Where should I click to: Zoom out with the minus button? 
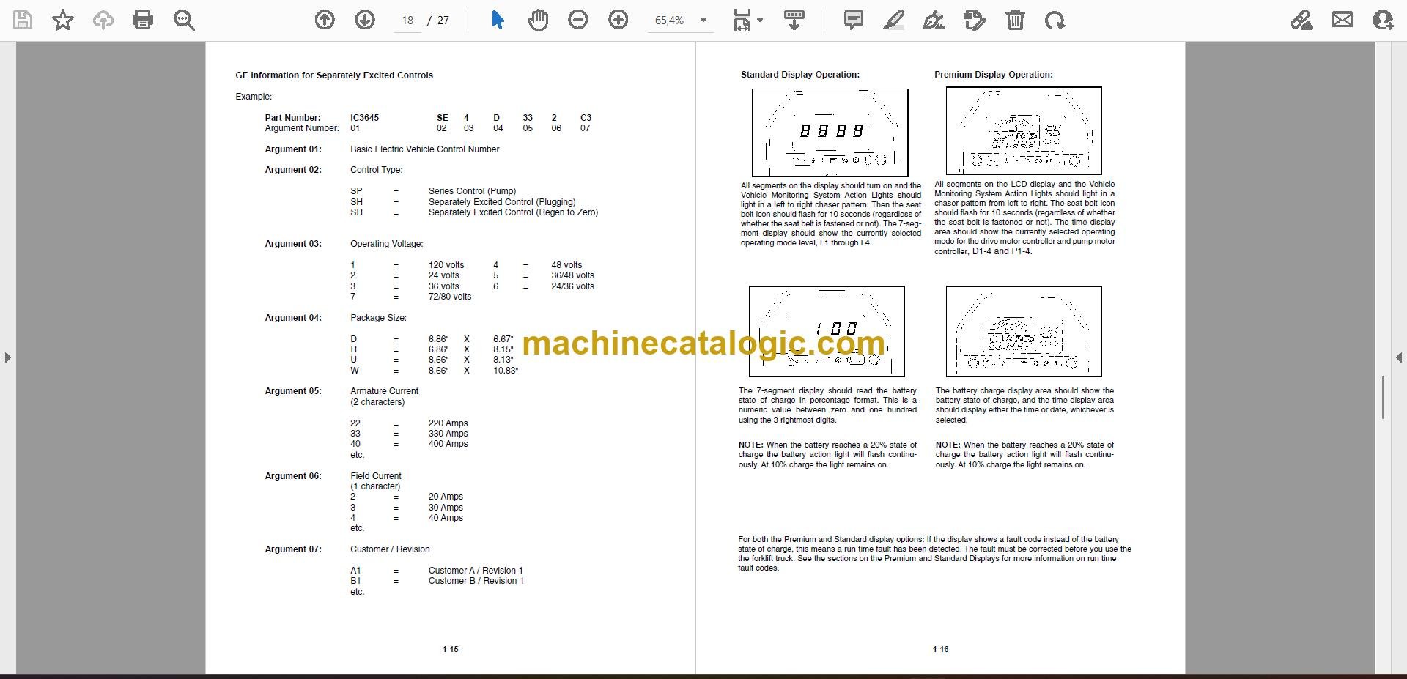point(578,20)
